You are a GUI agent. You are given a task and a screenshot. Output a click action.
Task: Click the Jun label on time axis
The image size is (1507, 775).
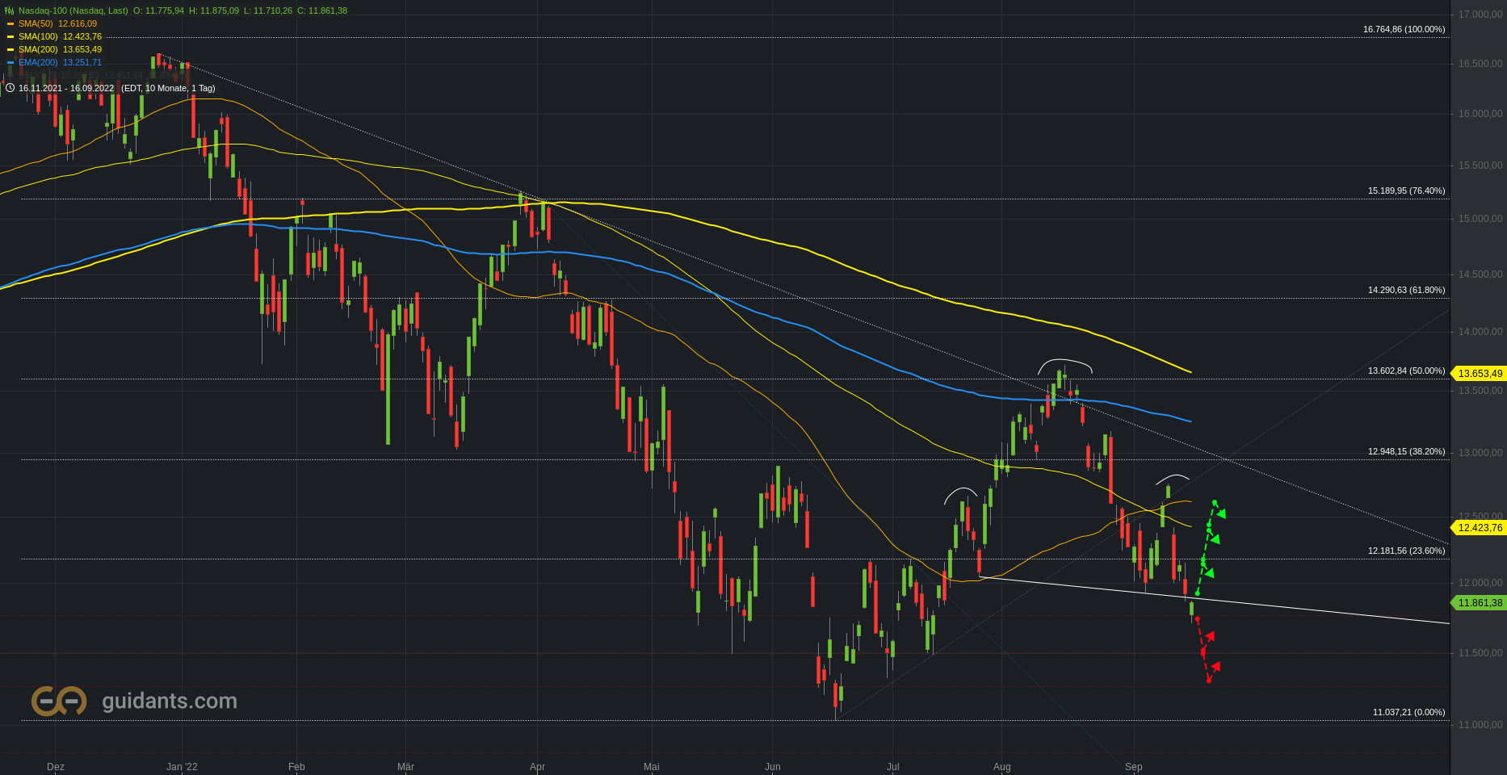pos(773,767)
